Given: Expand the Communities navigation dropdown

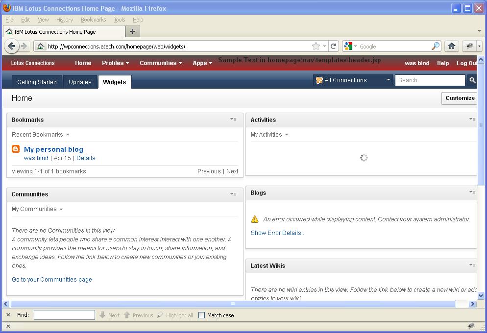Looking at the screenshot, I should (161, 63).
